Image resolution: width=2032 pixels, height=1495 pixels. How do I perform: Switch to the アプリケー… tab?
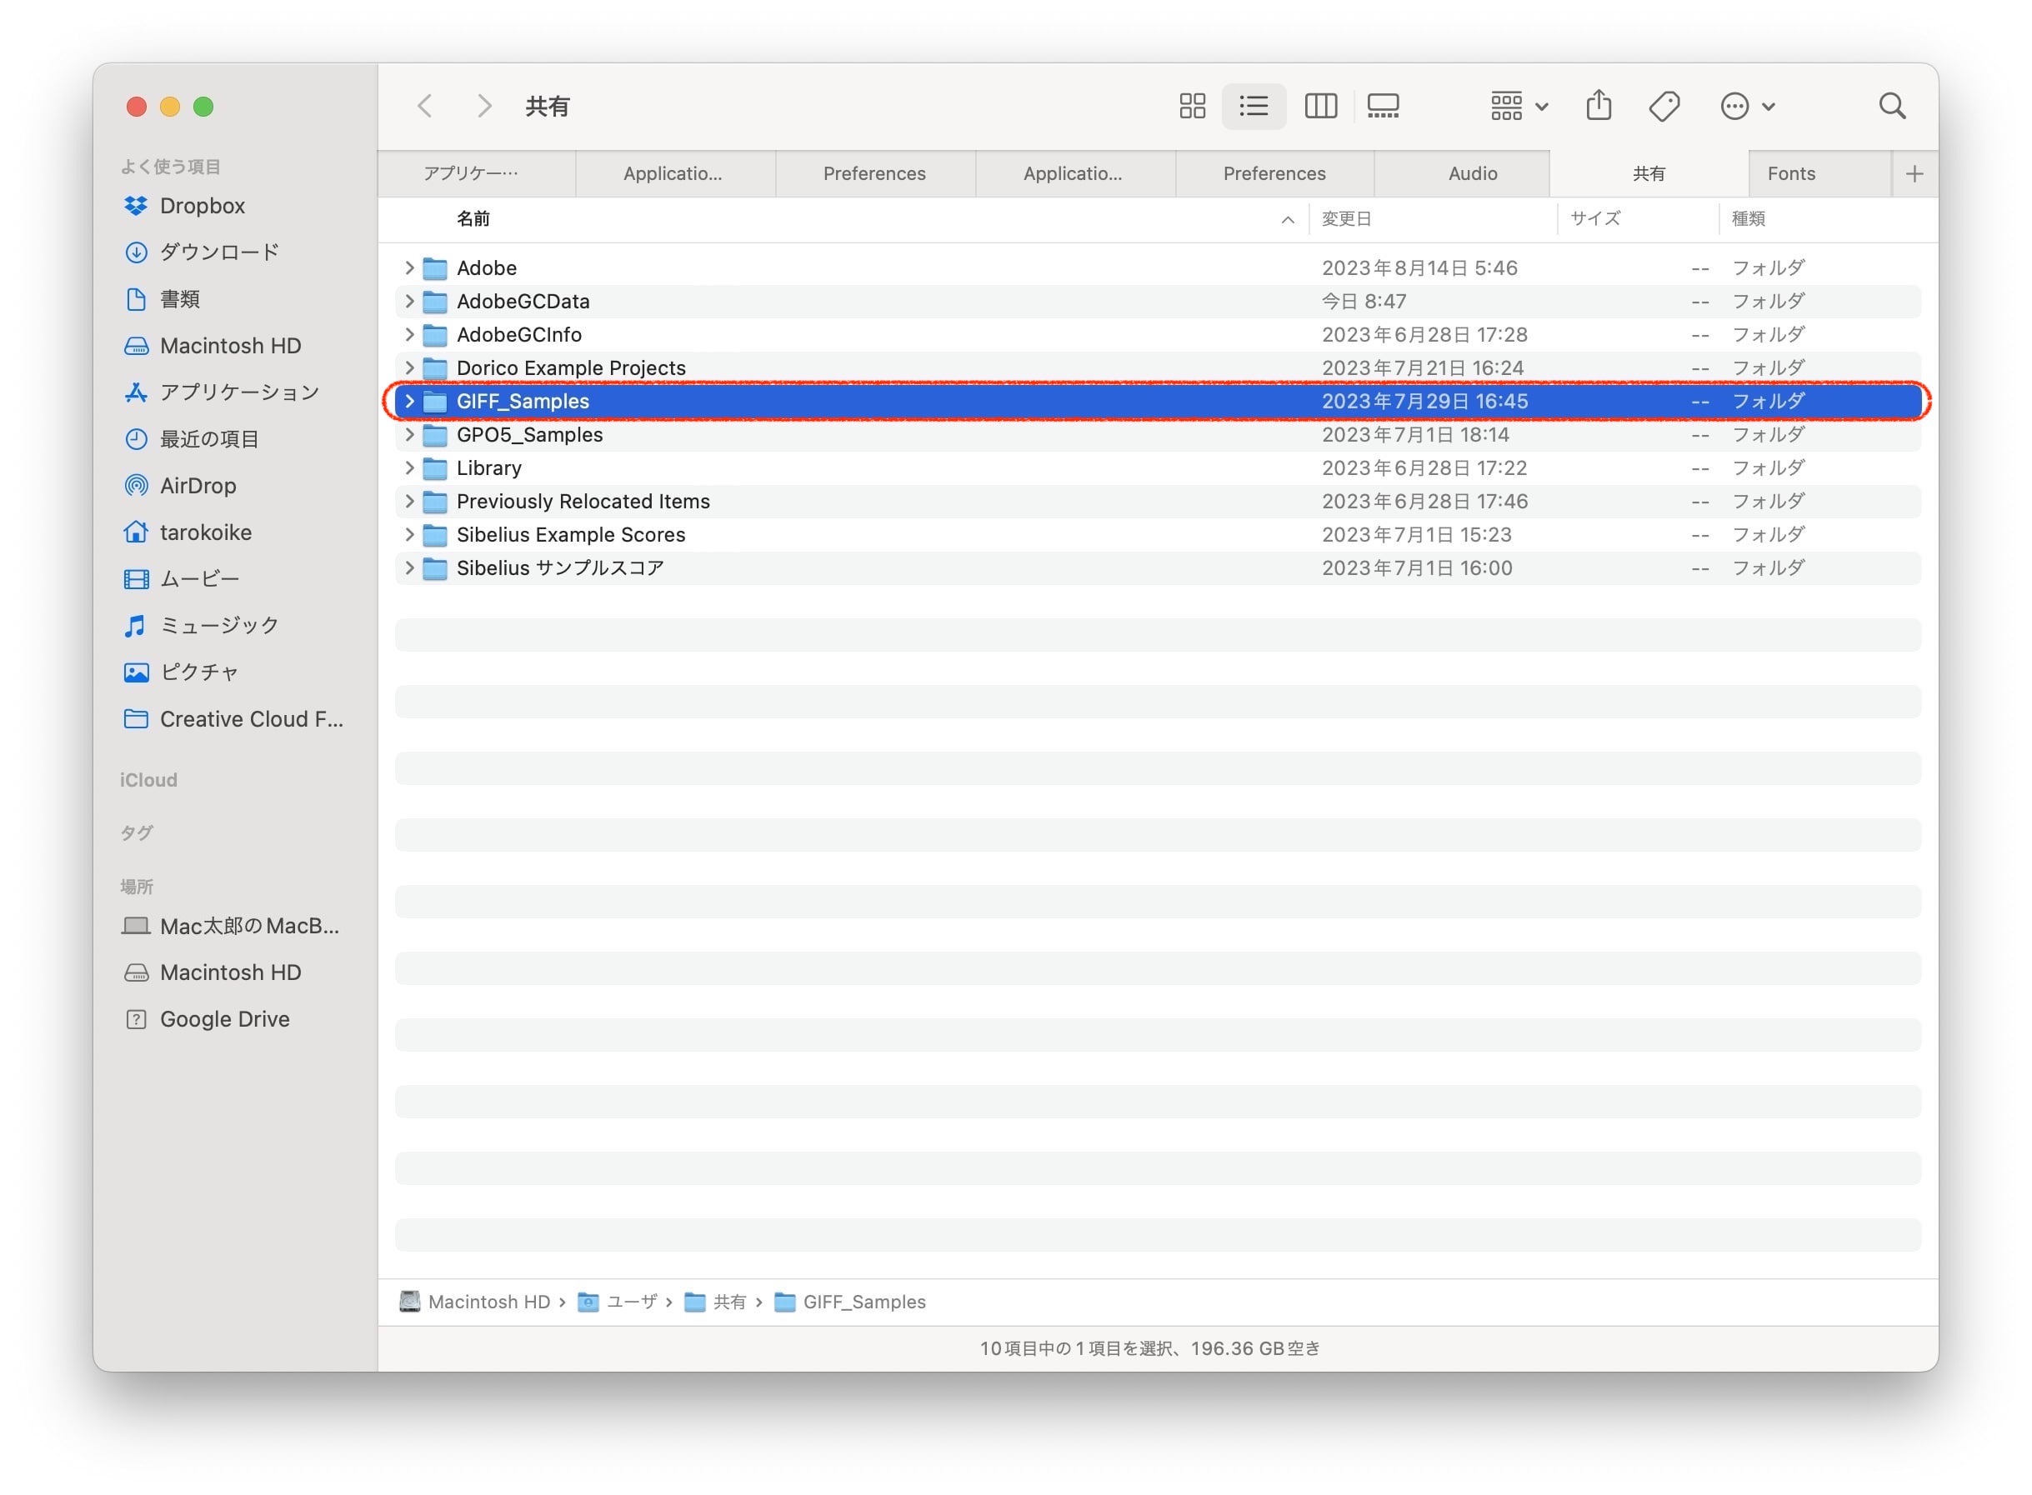click(476, 174)
